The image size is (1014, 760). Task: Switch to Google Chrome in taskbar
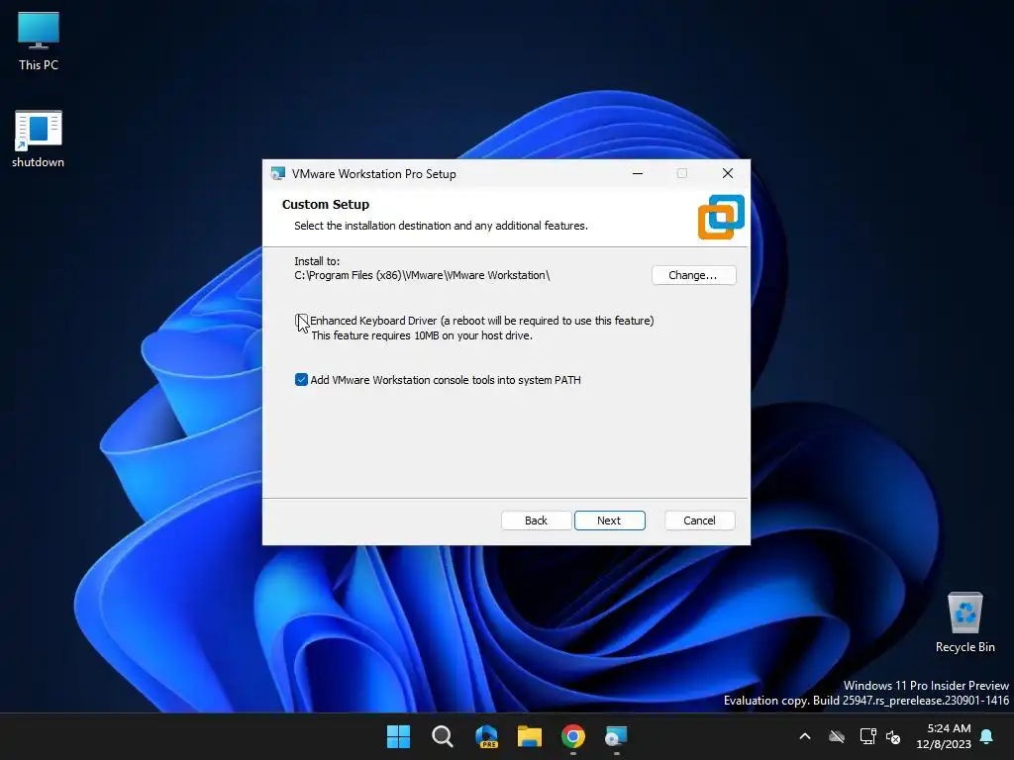point(573,736)
